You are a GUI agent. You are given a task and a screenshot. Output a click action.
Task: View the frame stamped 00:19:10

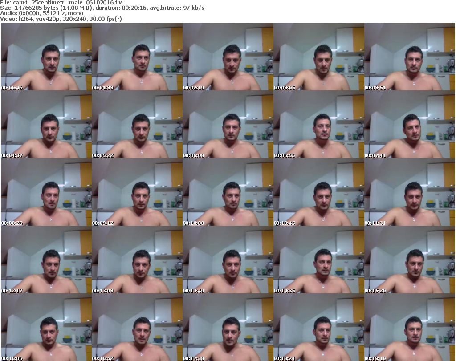[x=410, y=327]
